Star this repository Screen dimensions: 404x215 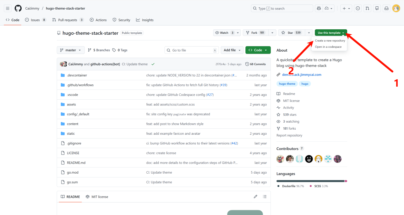292,33
